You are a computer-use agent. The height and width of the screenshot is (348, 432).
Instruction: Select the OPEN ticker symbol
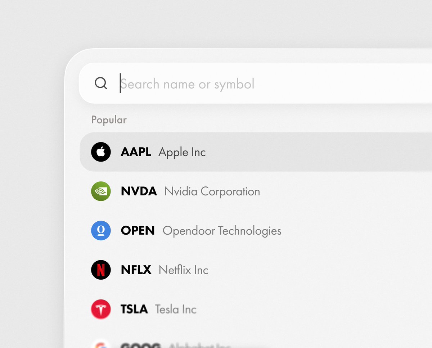[x=138, y=231]
